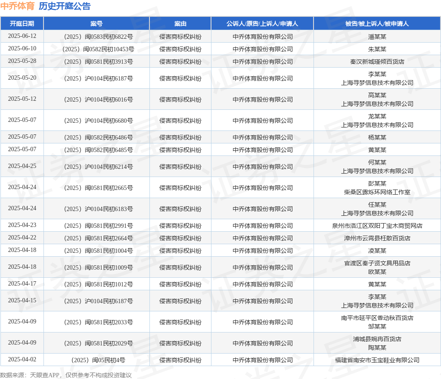Click defendant 潘某某
Image resolution: width=441 pixels, height=379 pixels.
pos(377,37)
